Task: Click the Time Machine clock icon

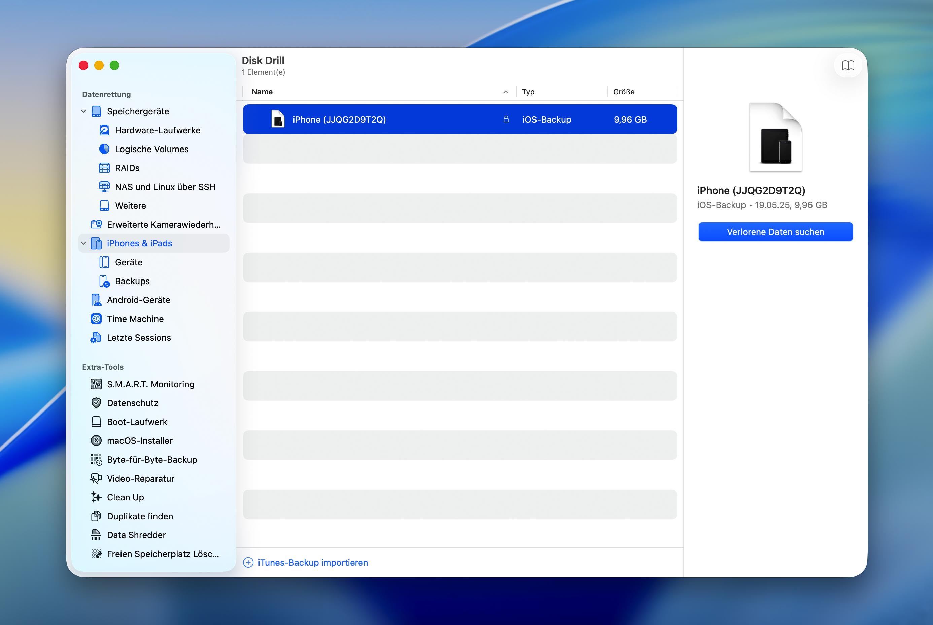Action: [96, 319]
